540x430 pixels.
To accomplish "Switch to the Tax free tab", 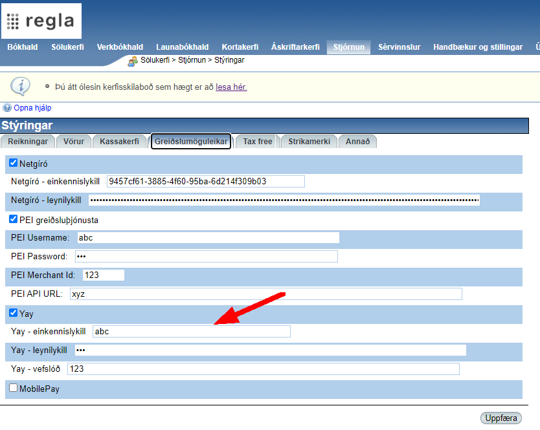I will [x=257, y=141].
